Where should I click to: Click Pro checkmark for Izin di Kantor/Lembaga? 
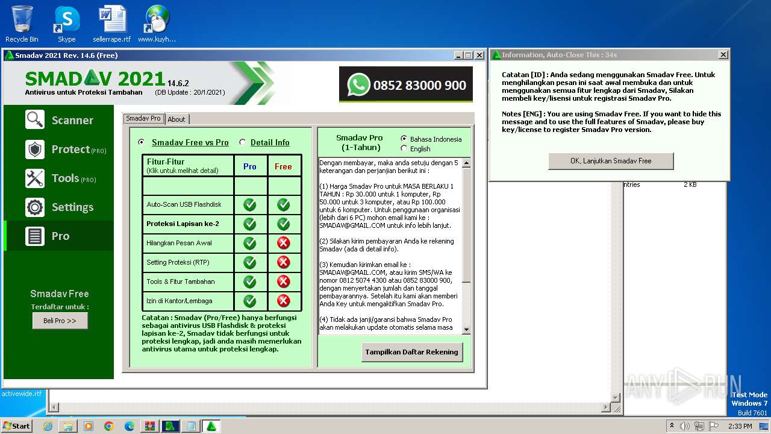tap(249, 301)
